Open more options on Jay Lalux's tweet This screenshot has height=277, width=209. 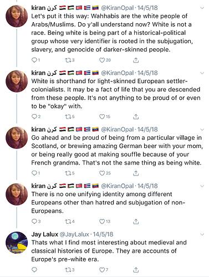click(x=202, y=234)
